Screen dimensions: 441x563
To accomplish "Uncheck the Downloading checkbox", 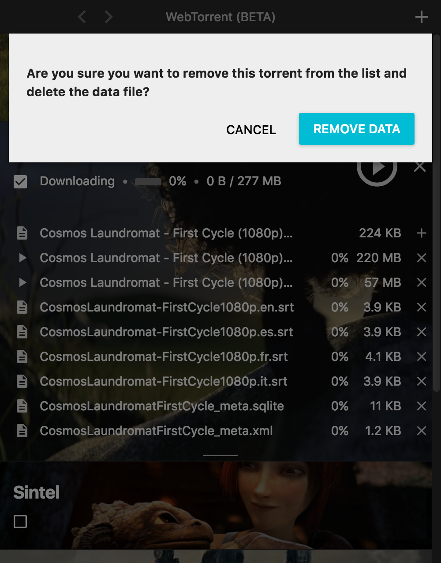I will click(x=20, y=181).
